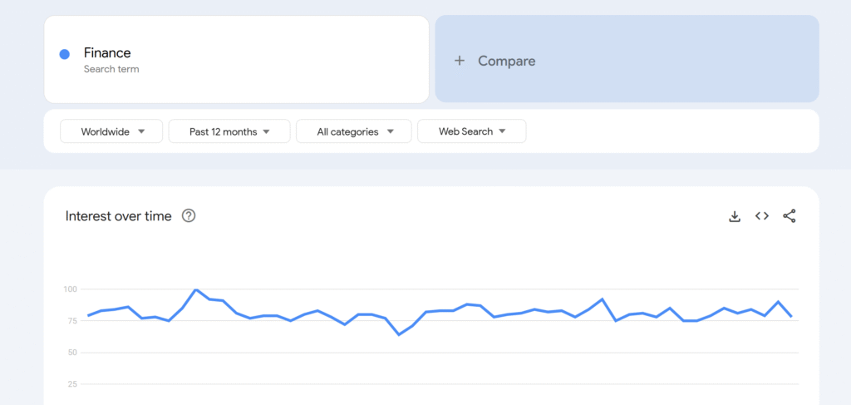Click the arrow beside Worldwide
The width and height of the screenshot is (851, 405).
(141, 131)
